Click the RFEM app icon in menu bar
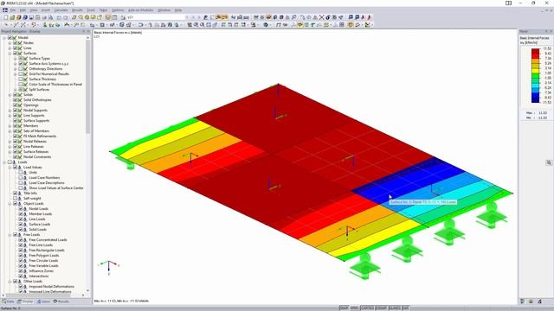 [x=5, y=10]
